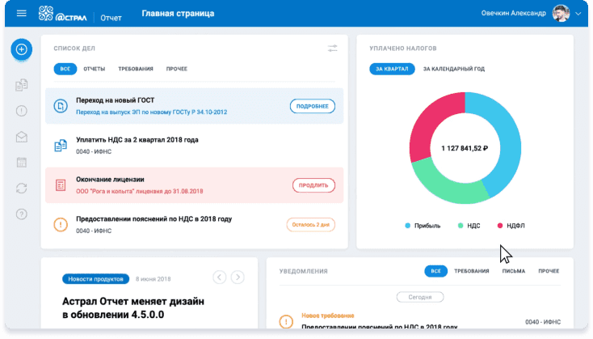This screenshot has width=593, height=339.
Task: Click user avatar of Овечкин Александр
Action: [x=561, y=13]
